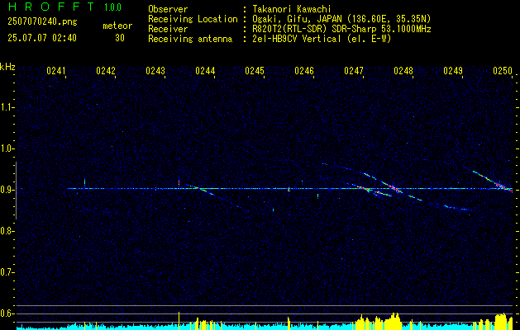Click time marker 0241

[x=55, y=71]
